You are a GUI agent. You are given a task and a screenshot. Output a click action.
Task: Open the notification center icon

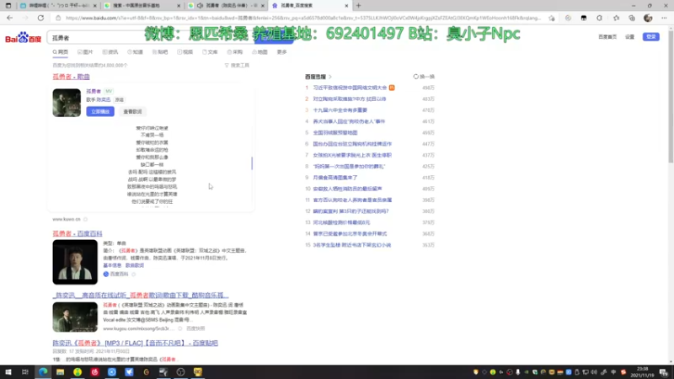(x=664, y=372)
